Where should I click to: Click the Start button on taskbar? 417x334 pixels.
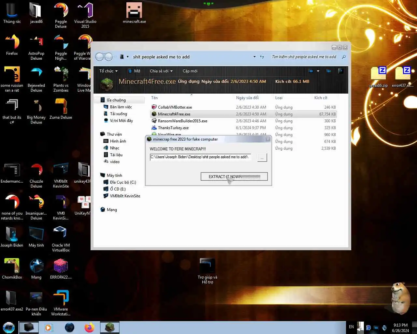[9, 327]
